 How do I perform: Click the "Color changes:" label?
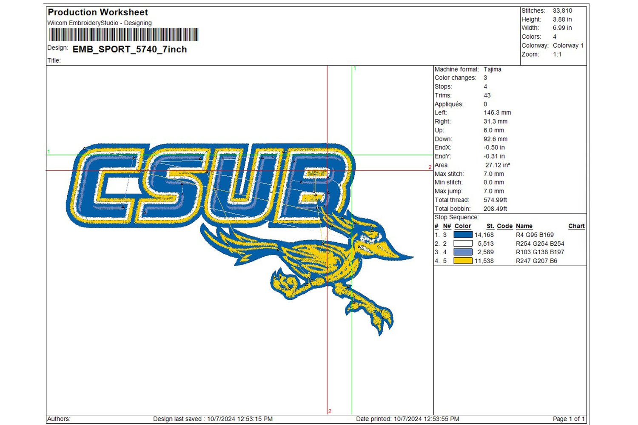pyautogui.click(x=456, y=78)
